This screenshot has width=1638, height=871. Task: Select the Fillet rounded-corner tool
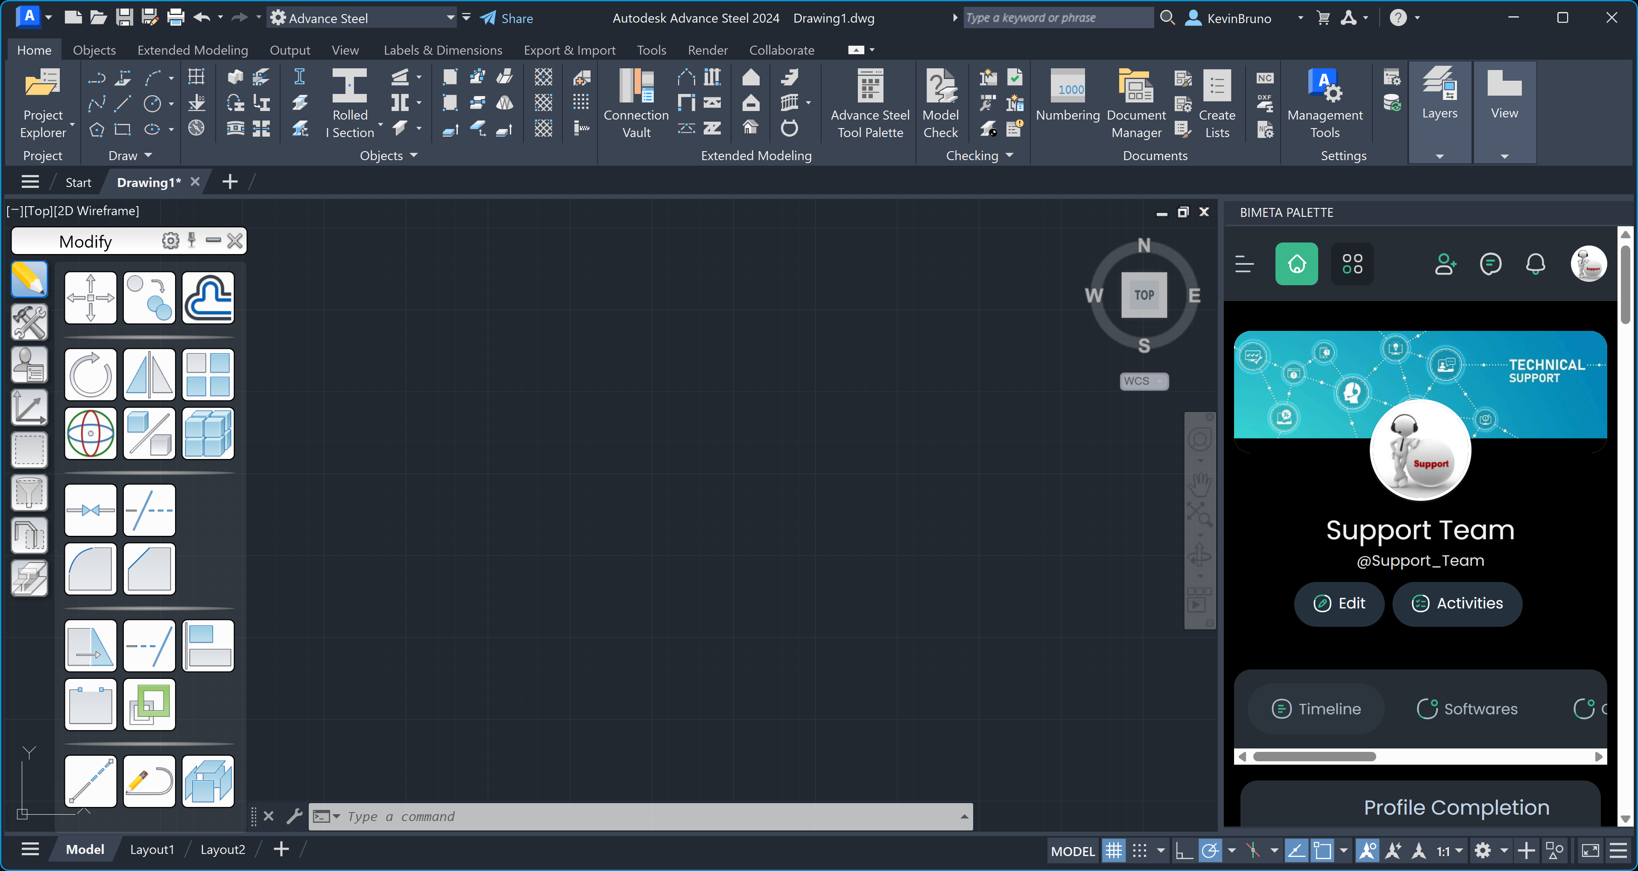click(x=90, y=568)
